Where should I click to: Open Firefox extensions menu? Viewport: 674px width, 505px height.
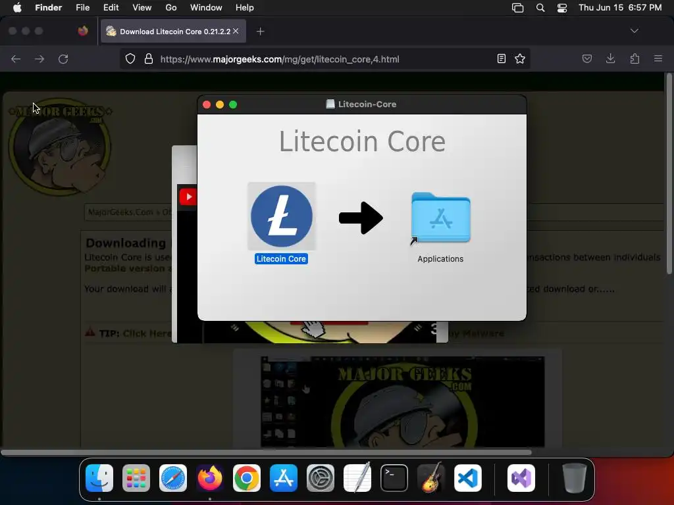pos(635,59)
